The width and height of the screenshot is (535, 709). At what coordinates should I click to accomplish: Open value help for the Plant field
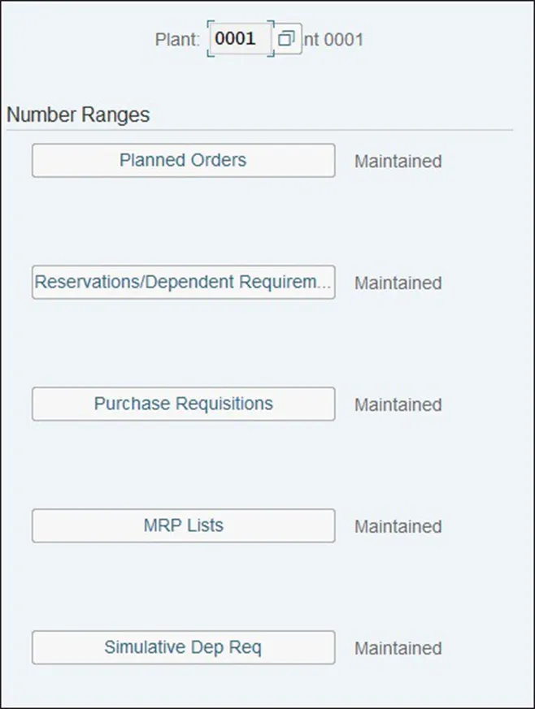coord(286,39)
